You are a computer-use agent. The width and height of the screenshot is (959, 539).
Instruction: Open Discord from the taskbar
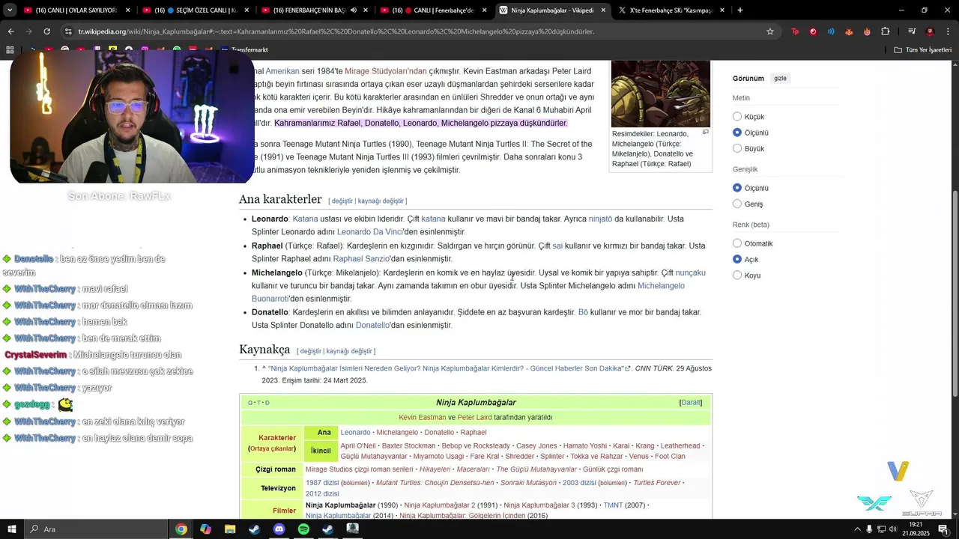tap(279, 529)
